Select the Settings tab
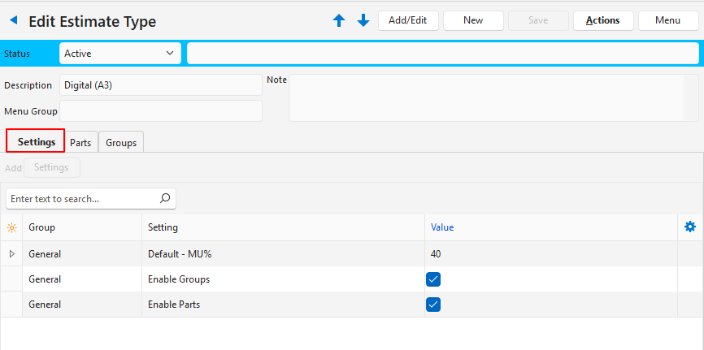This screenshot has height=350, width=704. pyautogui.click(x=36, y=142)
